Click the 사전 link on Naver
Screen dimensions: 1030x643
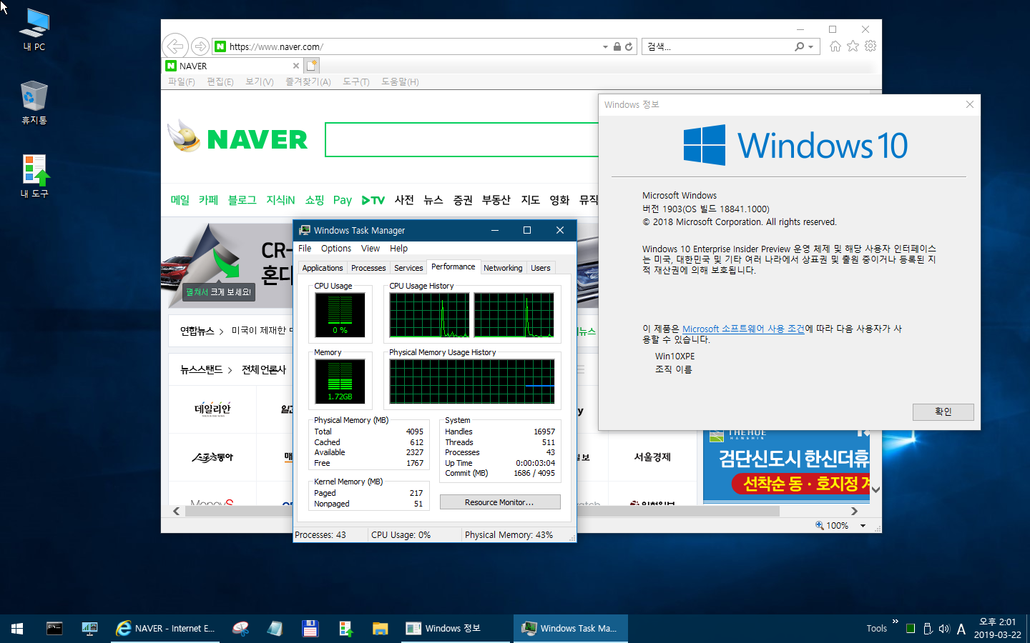pyautogui.click(x=404, y=200)
